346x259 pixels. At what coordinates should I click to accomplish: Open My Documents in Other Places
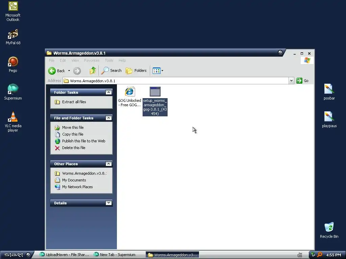coord(74,180)
